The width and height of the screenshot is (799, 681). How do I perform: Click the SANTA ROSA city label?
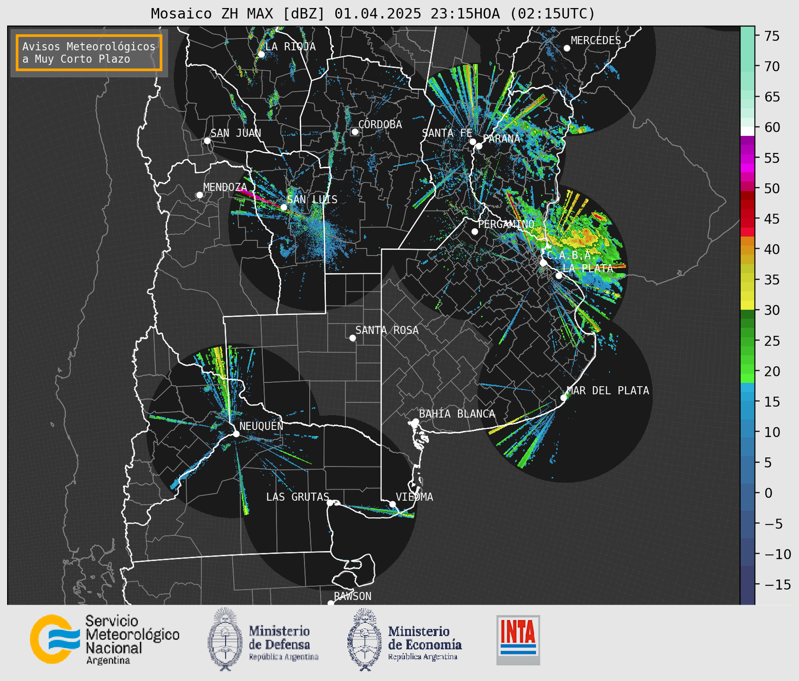[x=387, y=330]
